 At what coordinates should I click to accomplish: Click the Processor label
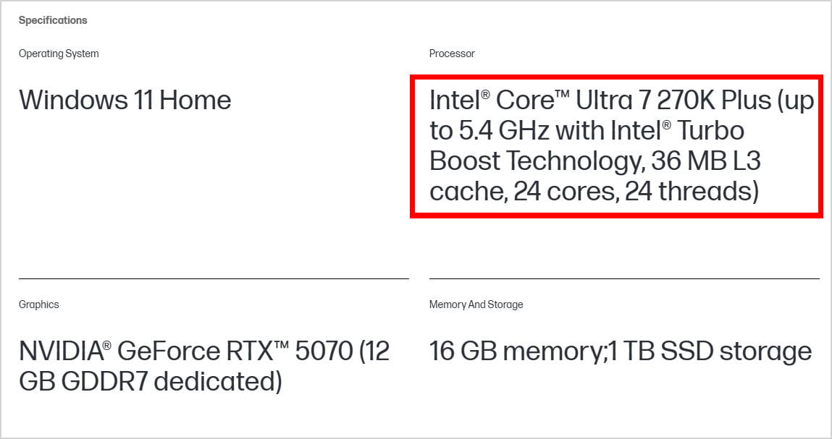tap(452, 54)
